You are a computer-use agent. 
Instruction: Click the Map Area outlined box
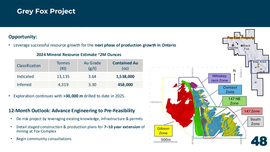(259, 67)
